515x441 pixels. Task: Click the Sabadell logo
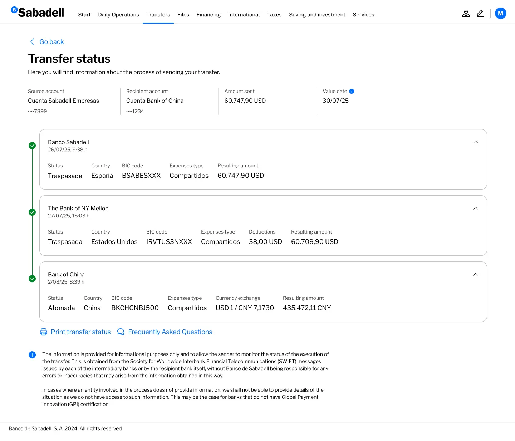(x=38, y=13)
